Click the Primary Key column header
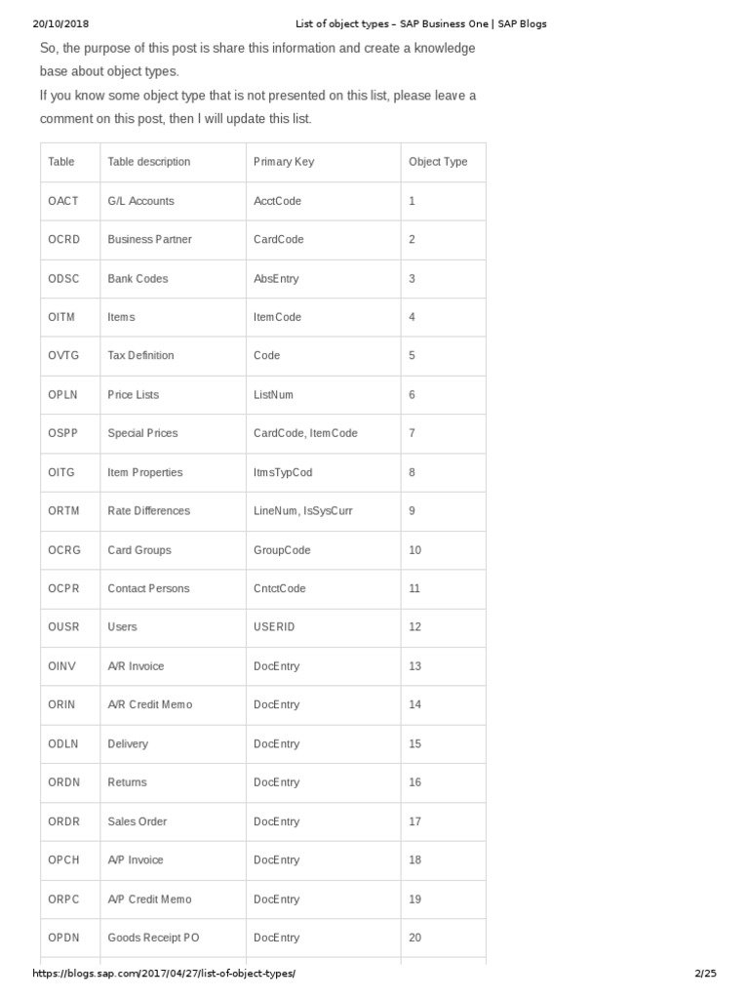Viewport: 749px width, 999px height. (x=284, y=162)
